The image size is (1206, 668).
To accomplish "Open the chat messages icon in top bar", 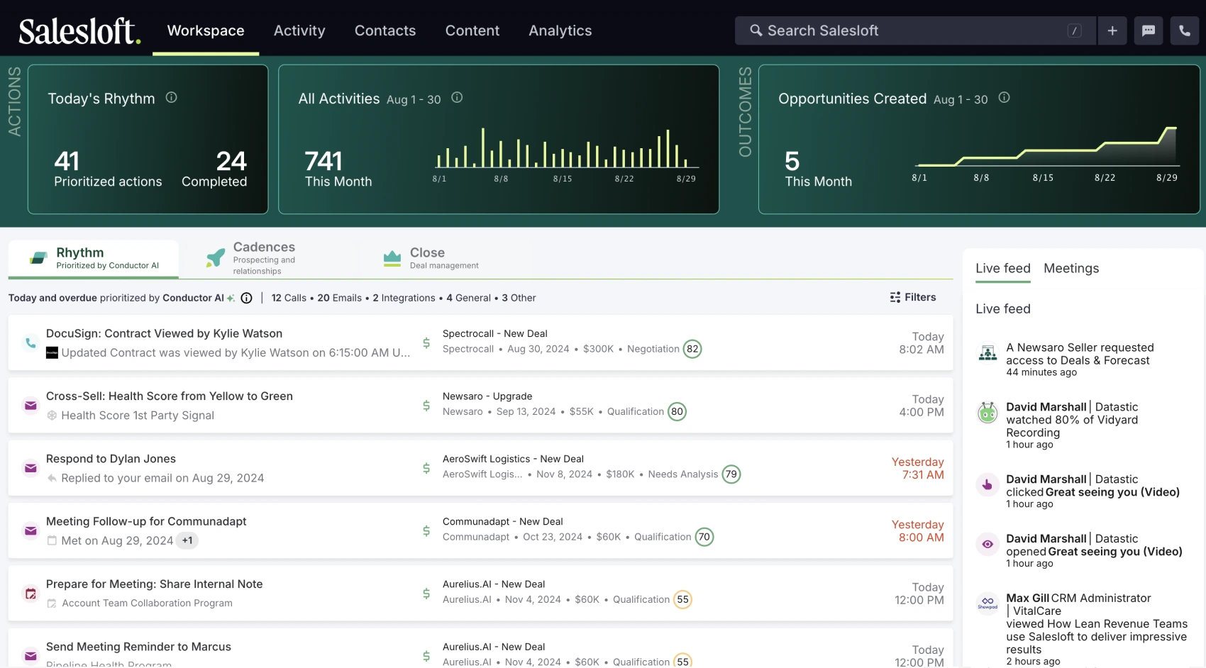I will click(1149, 30).
